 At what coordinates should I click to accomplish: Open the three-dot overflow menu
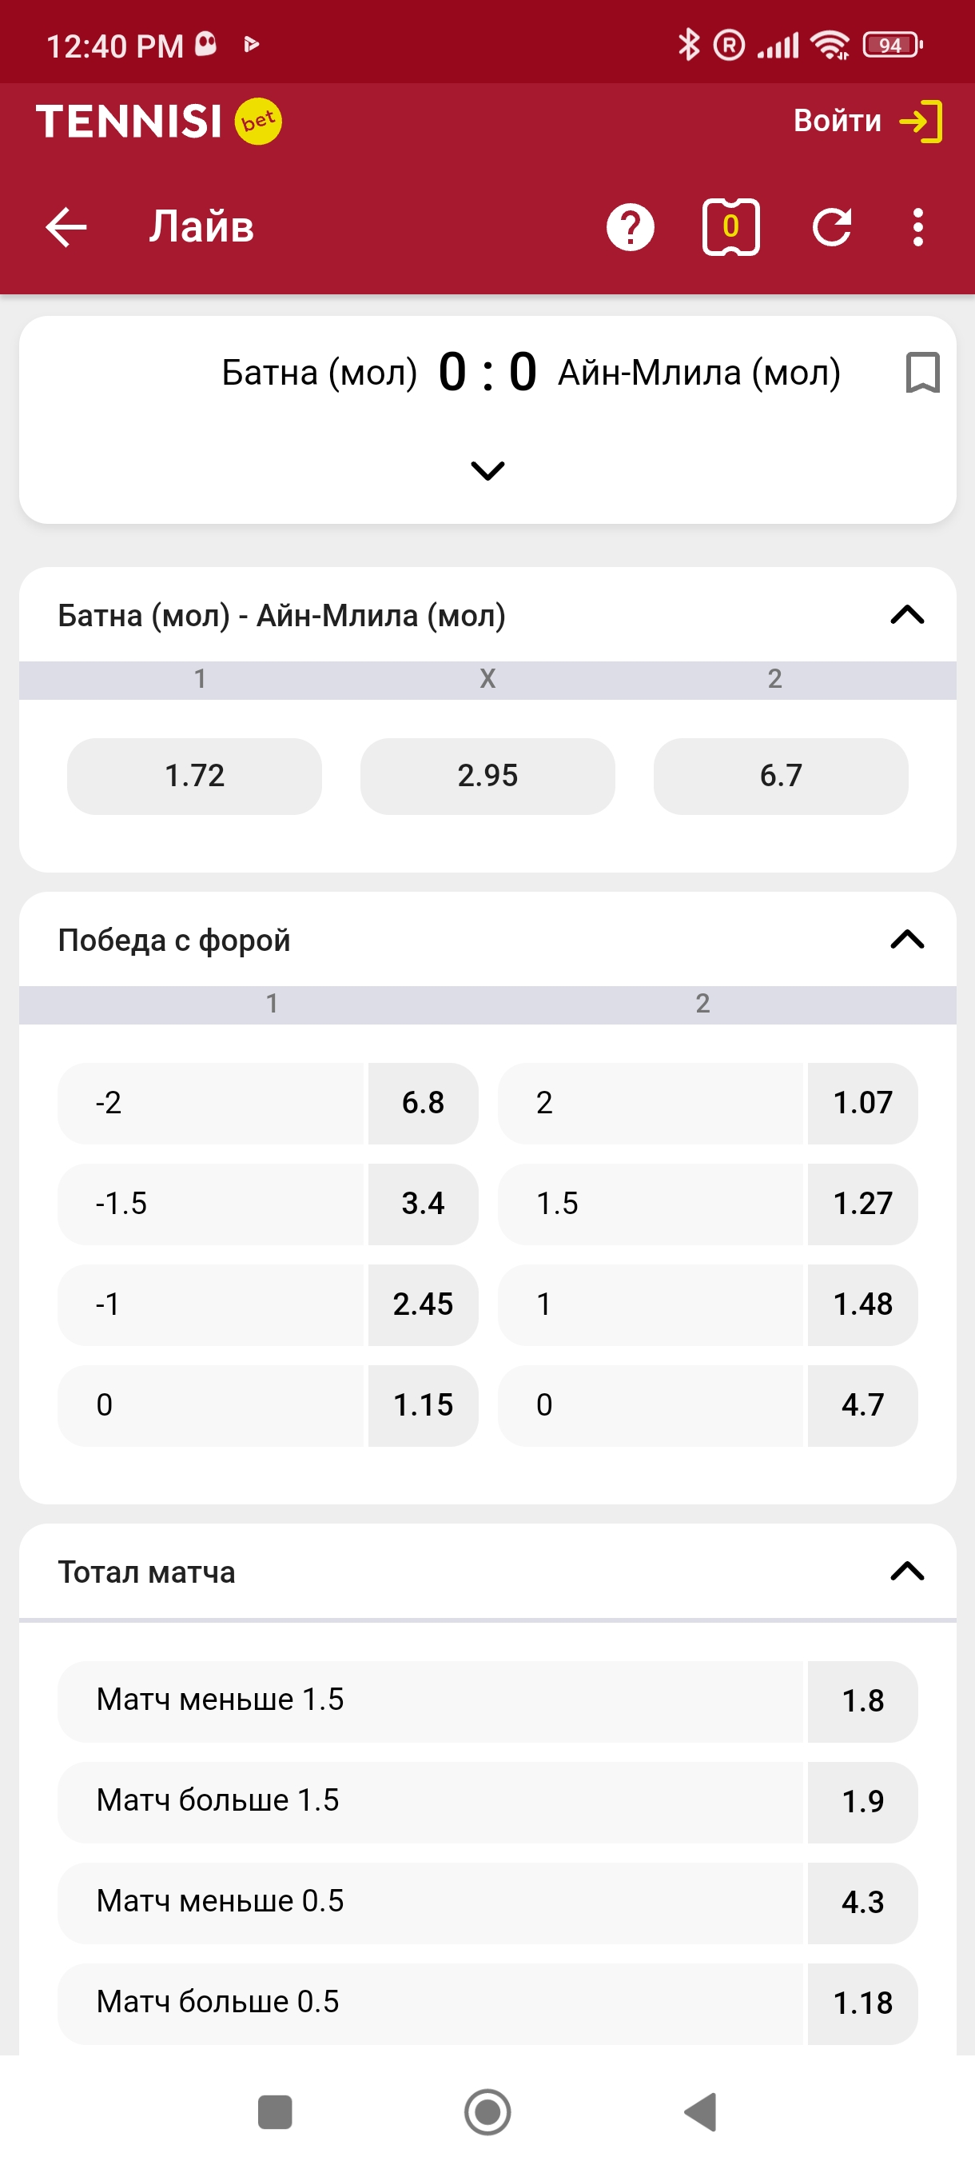tap(917, 227)
